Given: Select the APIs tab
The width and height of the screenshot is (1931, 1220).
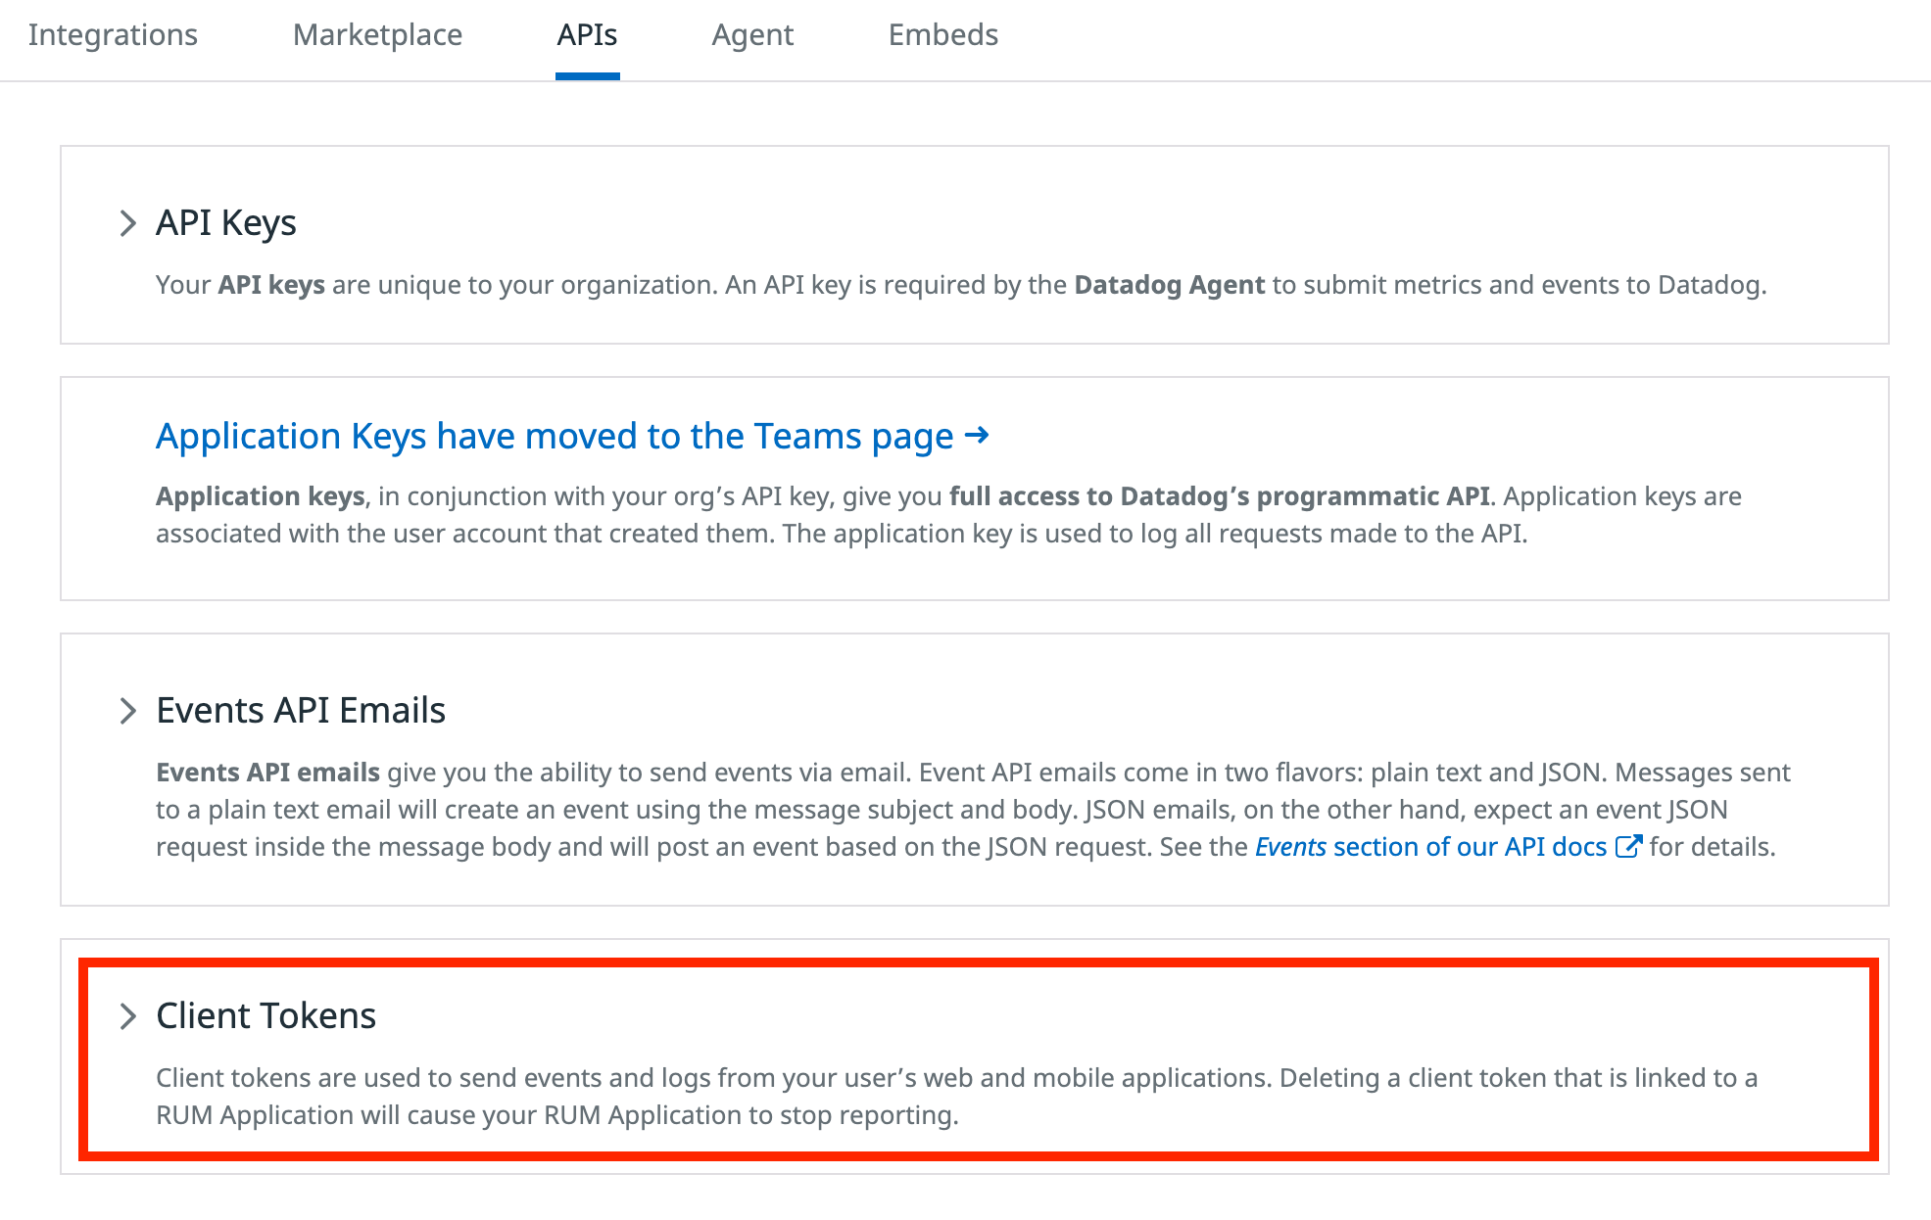Looking at the screenshot, I should click(587, 35).
